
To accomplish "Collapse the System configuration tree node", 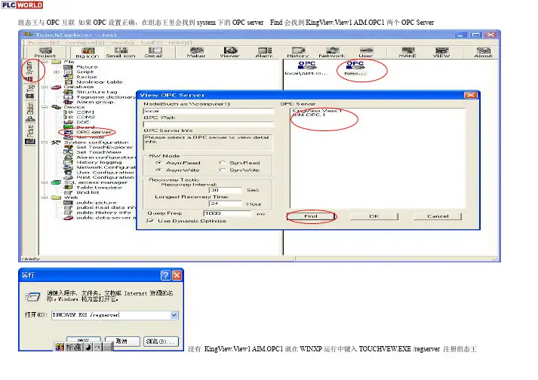I will [47, 141].
